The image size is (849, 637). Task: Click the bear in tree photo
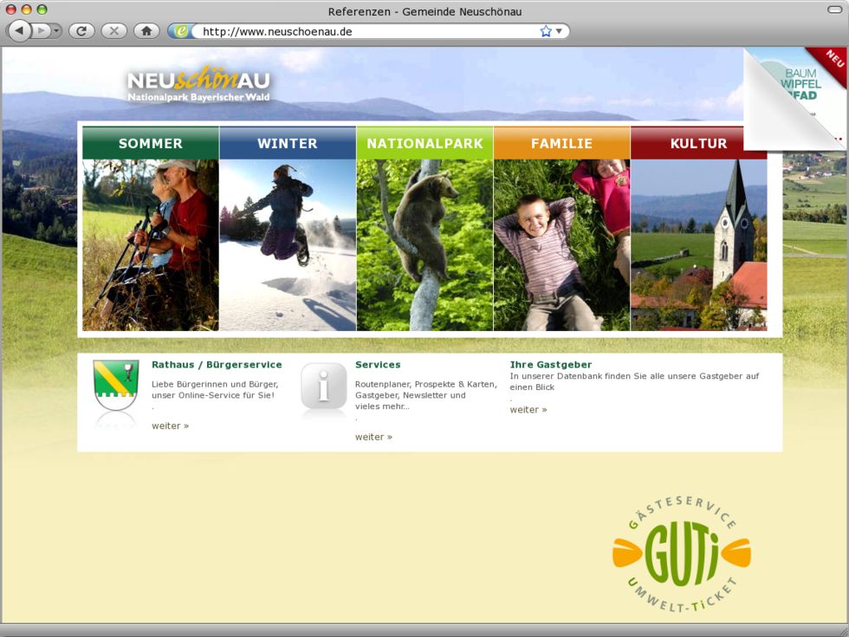424,244
